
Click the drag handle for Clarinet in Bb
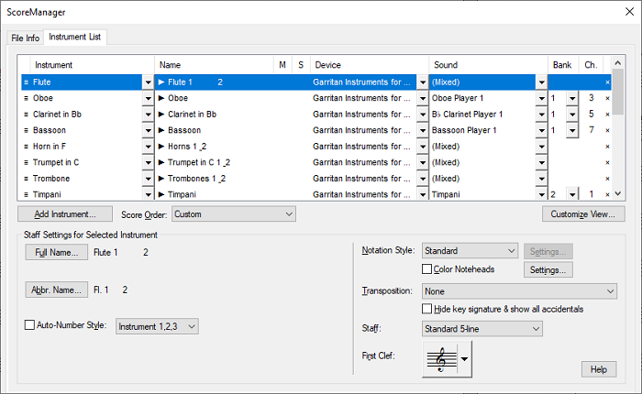[26, 115]
